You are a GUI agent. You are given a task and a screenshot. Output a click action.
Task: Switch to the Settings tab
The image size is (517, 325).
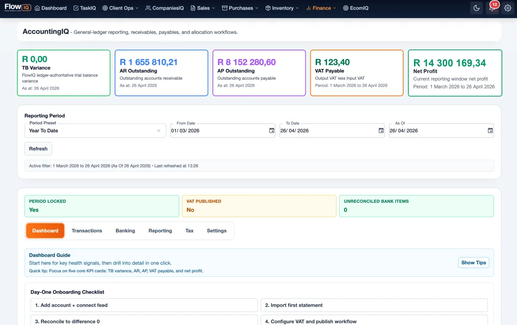[217, 231]
